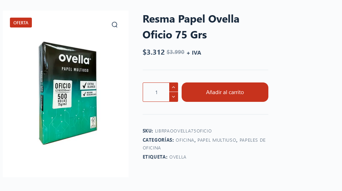Viewport: 342px width, 191px height.
Task: Click the + IVA label
Action: 194,53
